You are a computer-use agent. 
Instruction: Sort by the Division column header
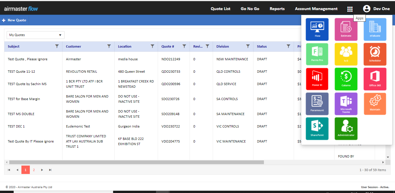[223, 46]
